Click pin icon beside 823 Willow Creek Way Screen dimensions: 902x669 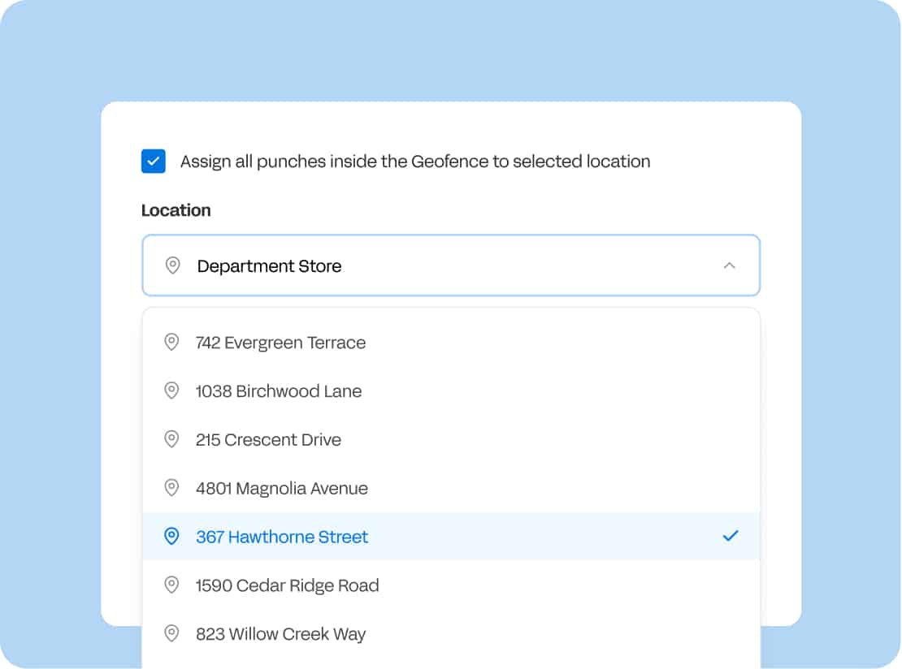(x=171, y=634)
